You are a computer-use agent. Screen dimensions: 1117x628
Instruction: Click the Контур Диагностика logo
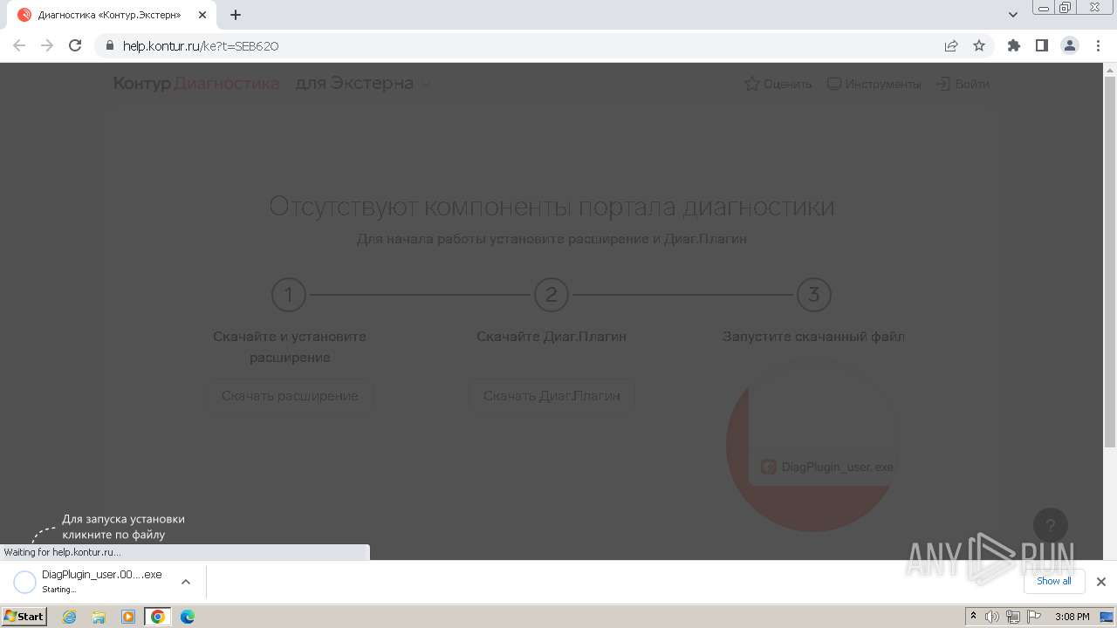point(196,84)
